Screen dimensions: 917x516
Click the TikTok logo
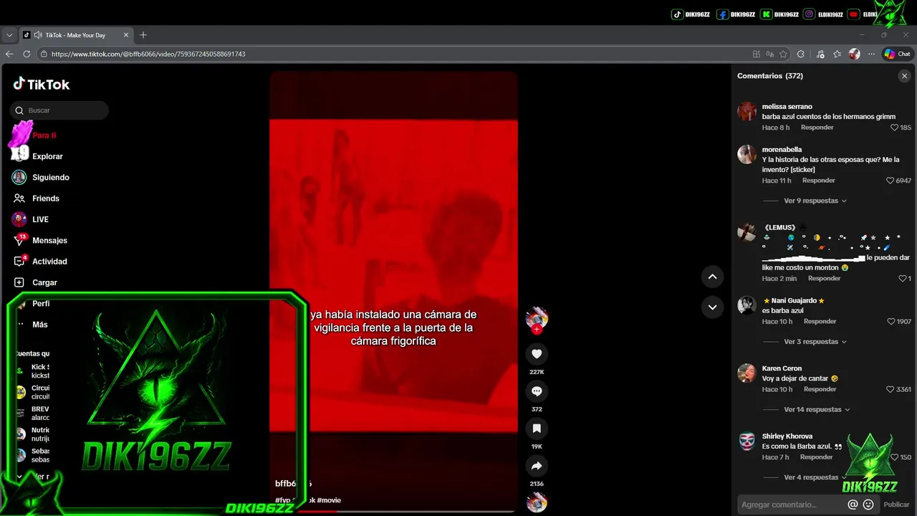(x=42, y=84)
